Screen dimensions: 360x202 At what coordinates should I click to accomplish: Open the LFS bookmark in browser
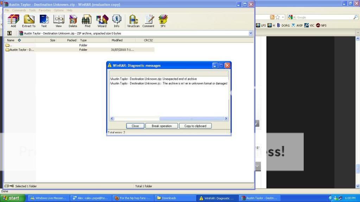(261, 25)
